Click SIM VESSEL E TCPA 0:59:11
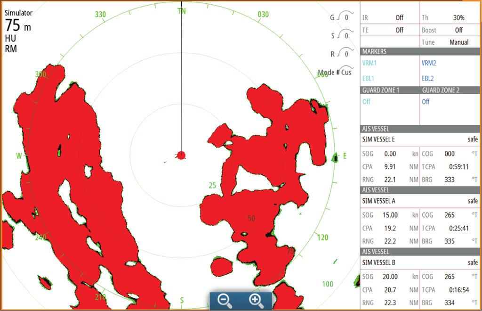 tap(458, 167)
